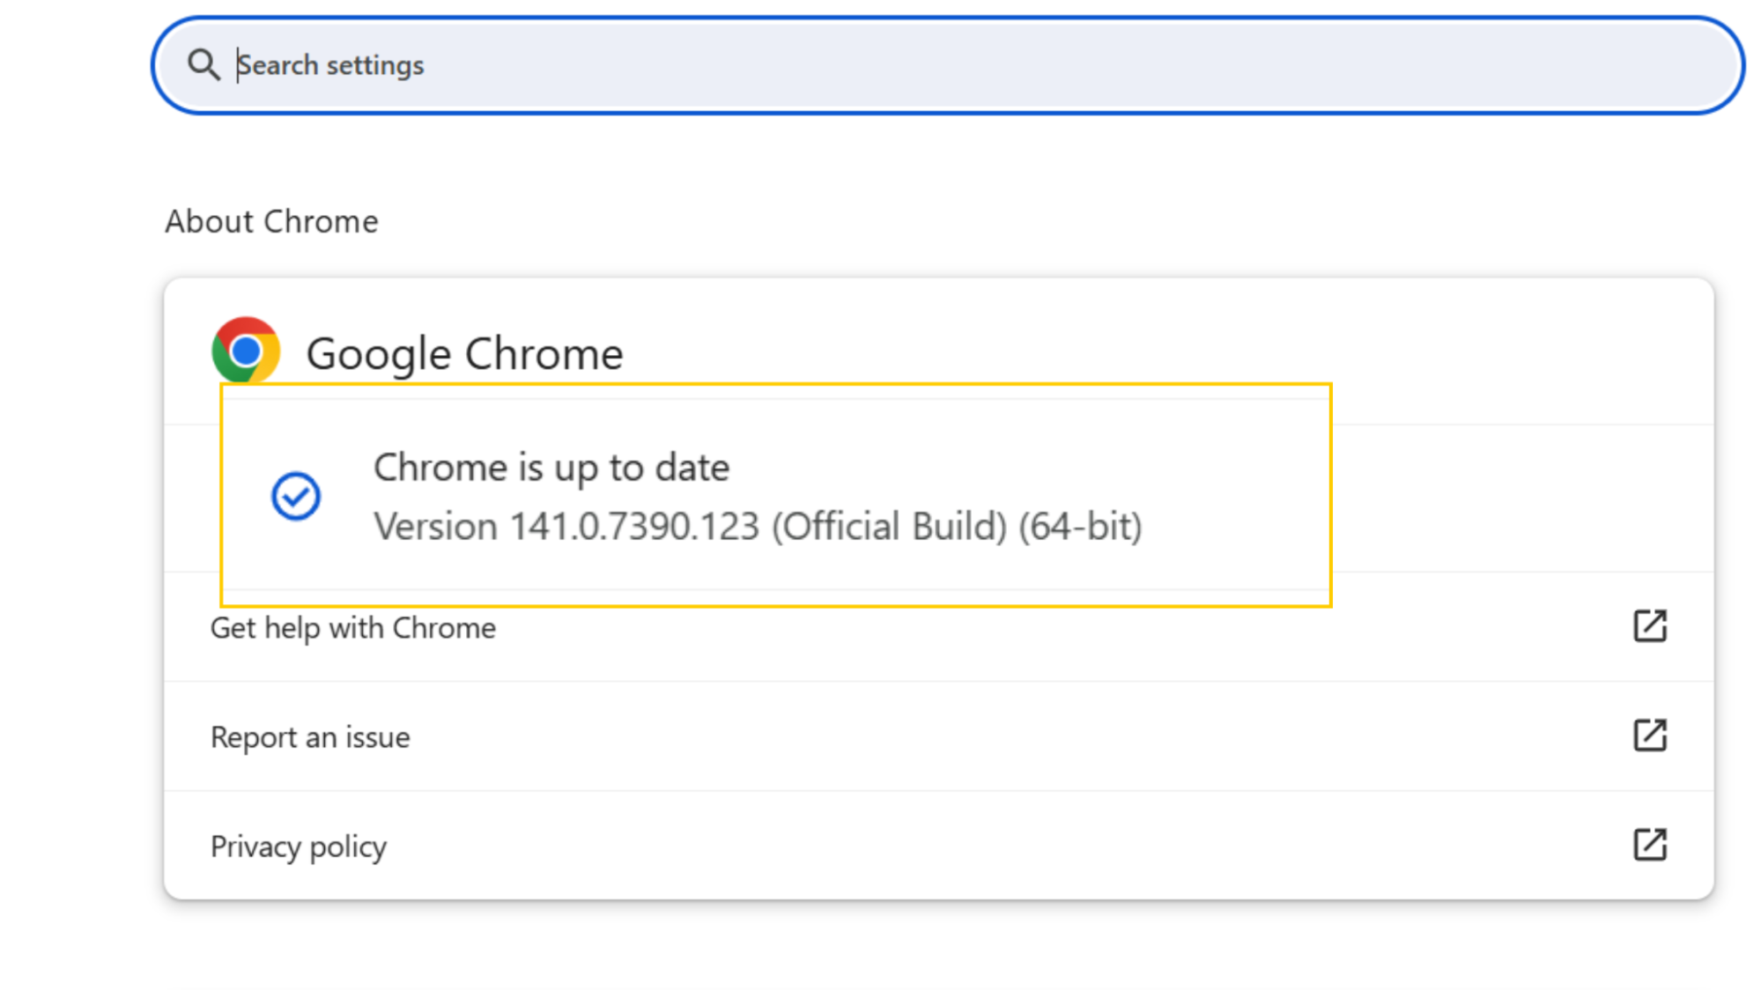This screenshot has width=1761, height=991.
Task: Open the Privacy policy page
Action: point(298,846)
